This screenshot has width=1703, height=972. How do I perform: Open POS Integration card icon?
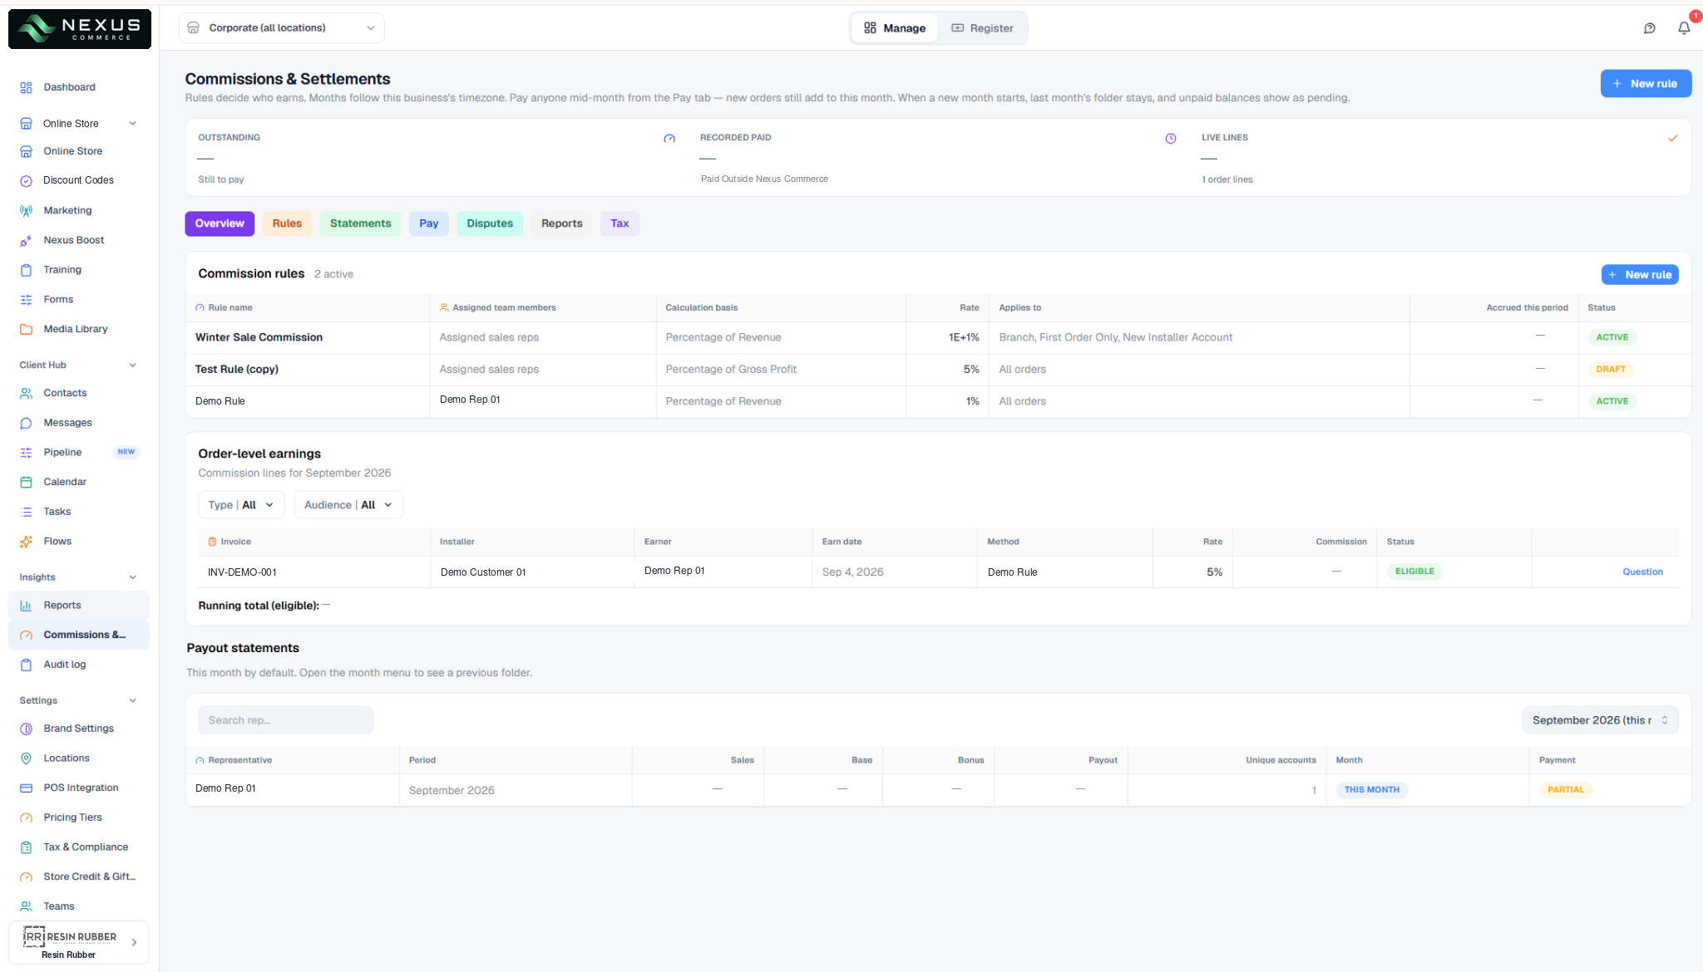click(26, 788)
